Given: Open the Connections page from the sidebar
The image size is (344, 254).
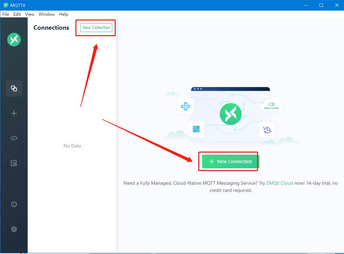Looking at the screenshot, I should click(x=14, y=88).
